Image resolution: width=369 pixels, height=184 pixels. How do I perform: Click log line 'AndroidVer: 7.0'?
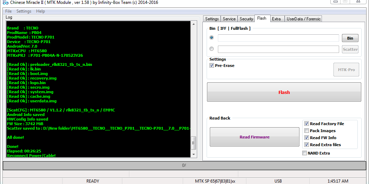coord(22,46)
